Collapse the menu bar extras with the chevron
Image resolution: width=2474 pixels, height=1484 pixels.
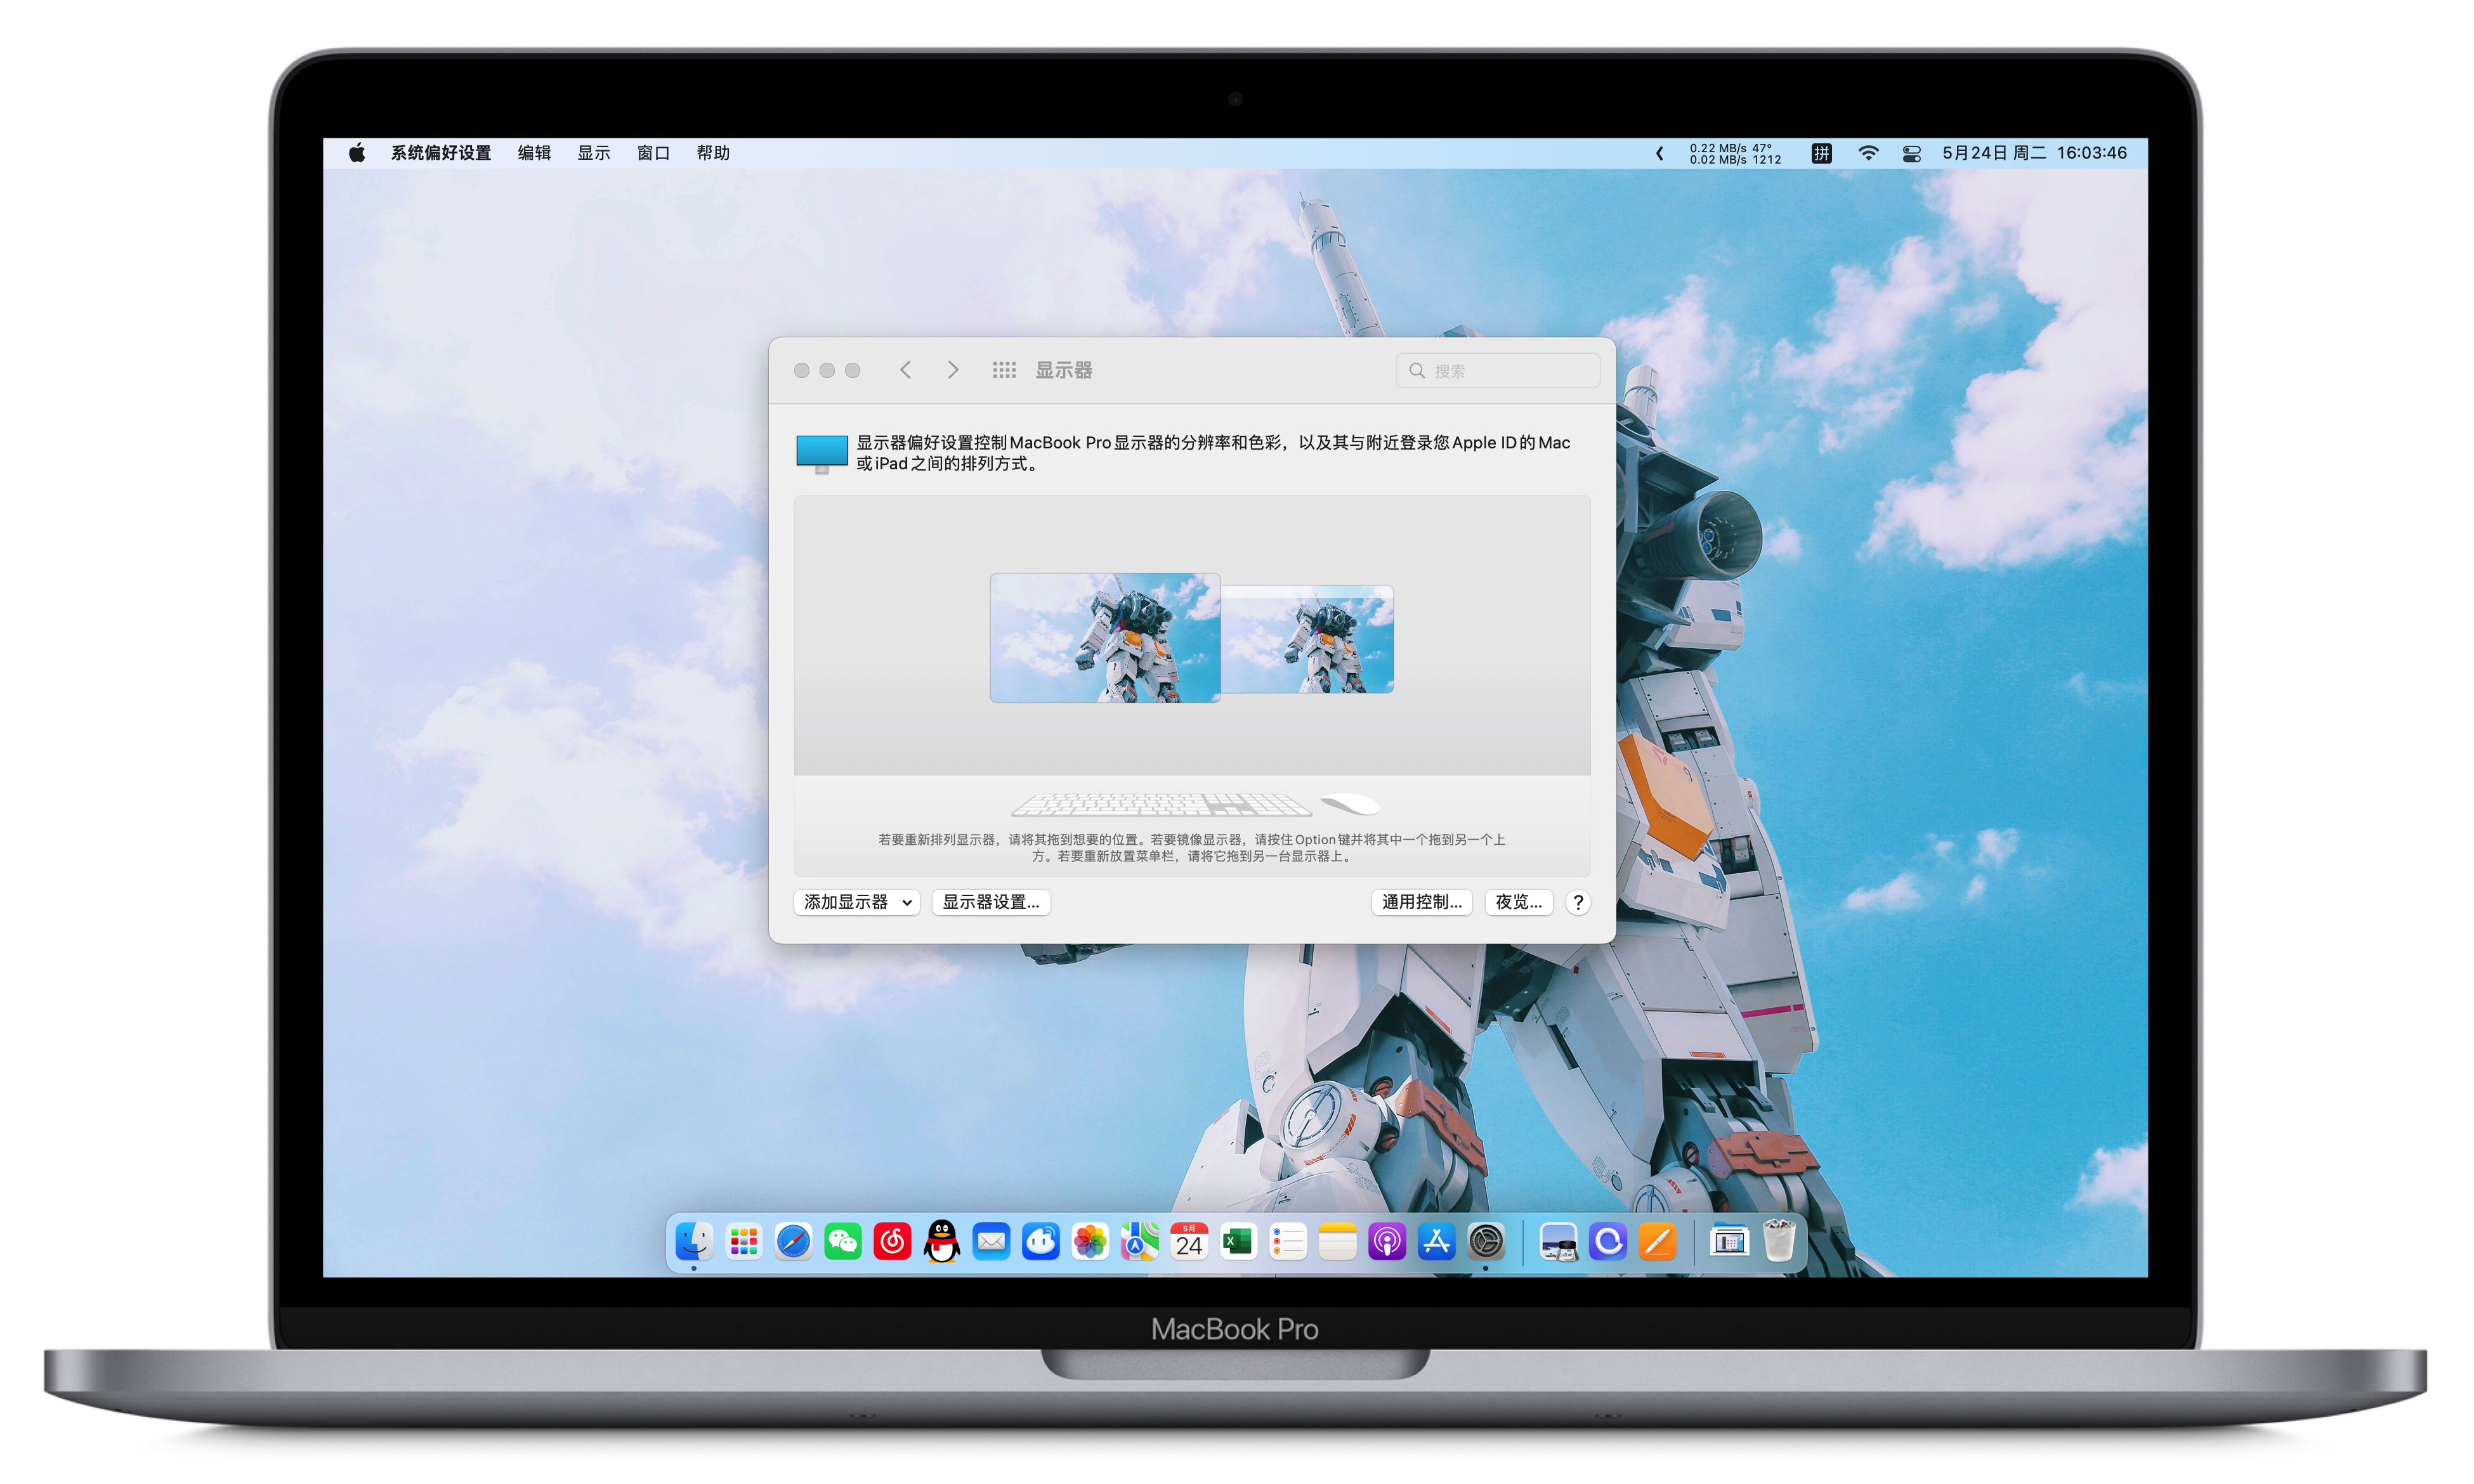pos(1659,153)
